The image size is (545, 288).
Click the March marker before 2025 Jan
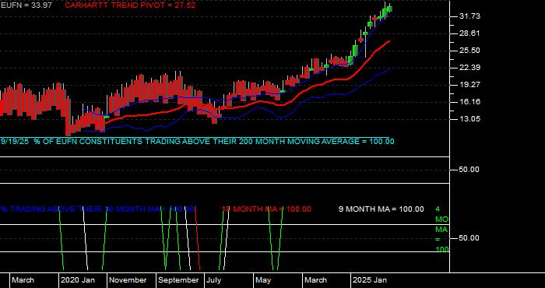(x=315, y=280)
